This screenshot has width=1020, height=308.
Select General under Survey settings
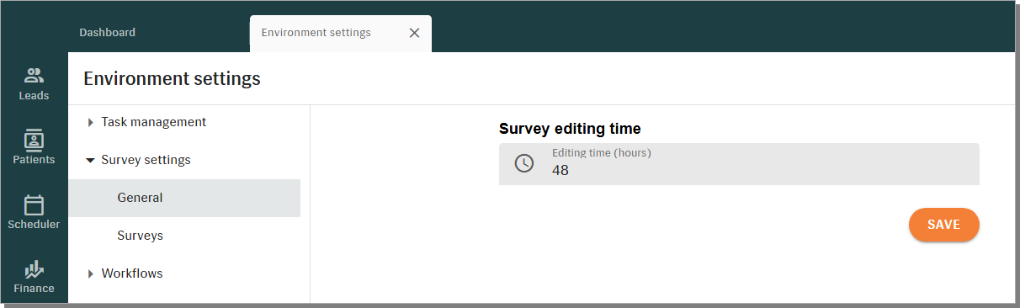(x=184, y=198)
